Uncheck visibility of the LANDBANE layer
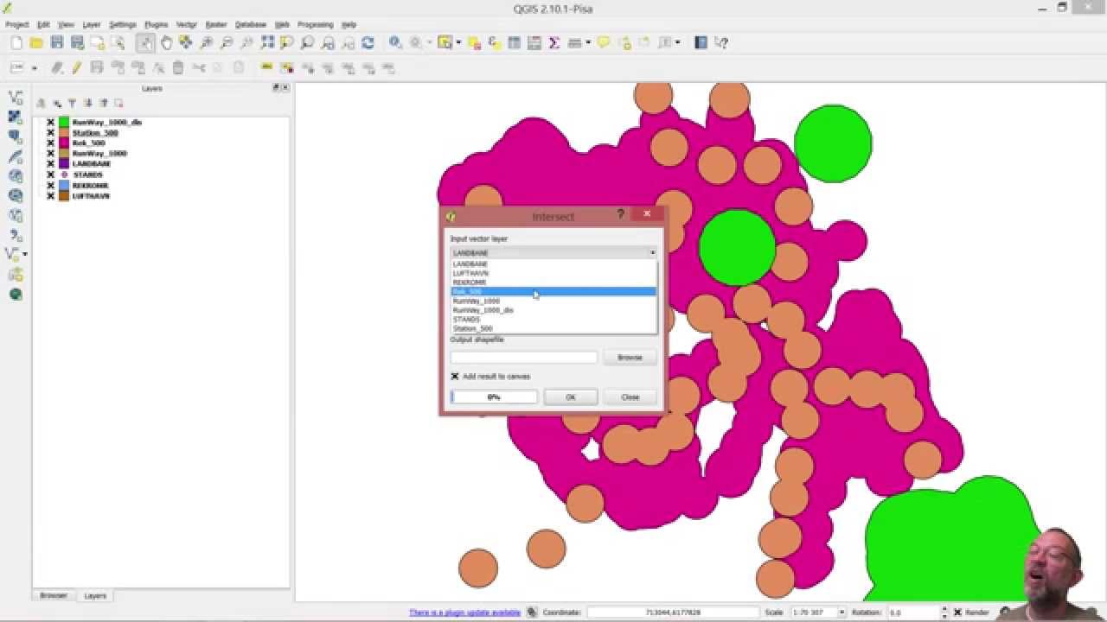The height and width of the screenshot is (622, 1107). [50, 163]
